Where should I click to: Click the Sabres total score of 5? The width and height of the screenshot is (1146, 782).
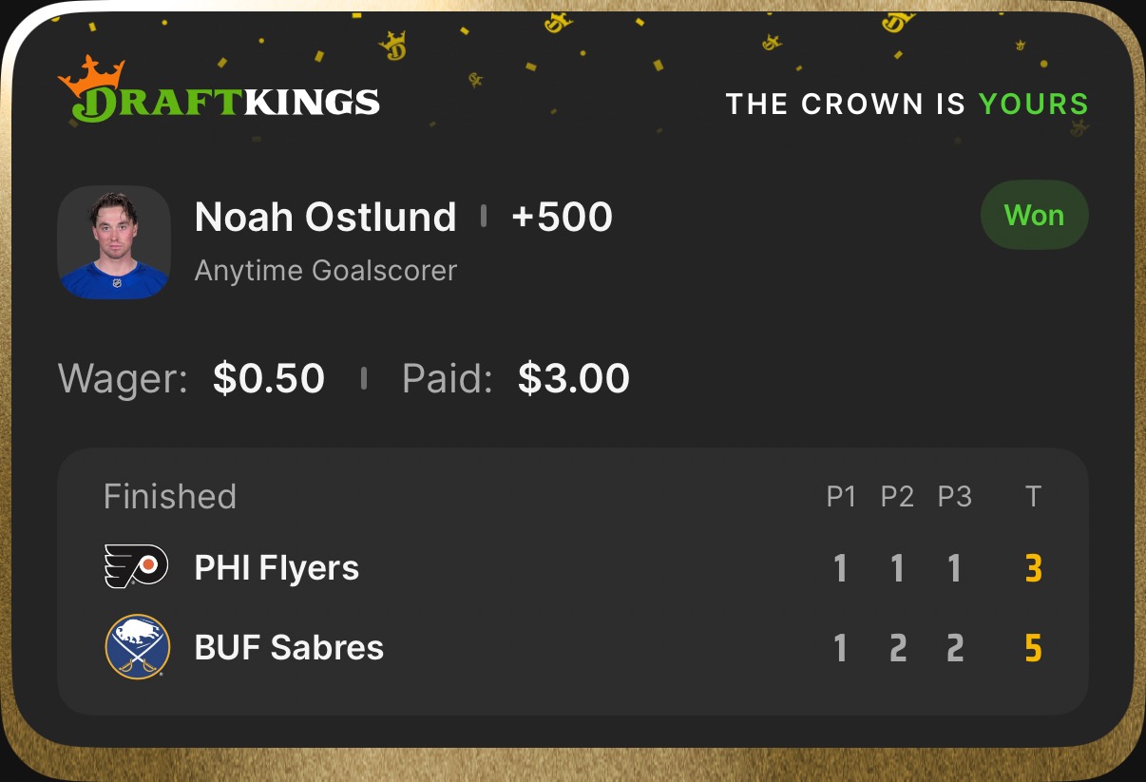pos(1034,649)
